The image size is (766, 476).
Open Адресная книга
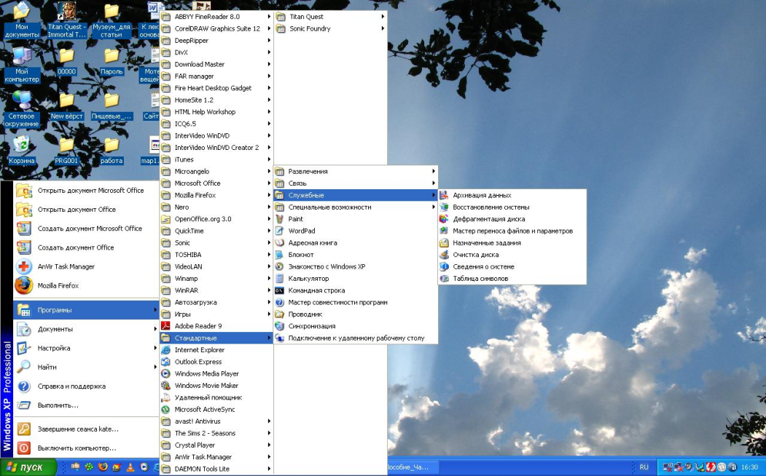click(x=355, y=243)
